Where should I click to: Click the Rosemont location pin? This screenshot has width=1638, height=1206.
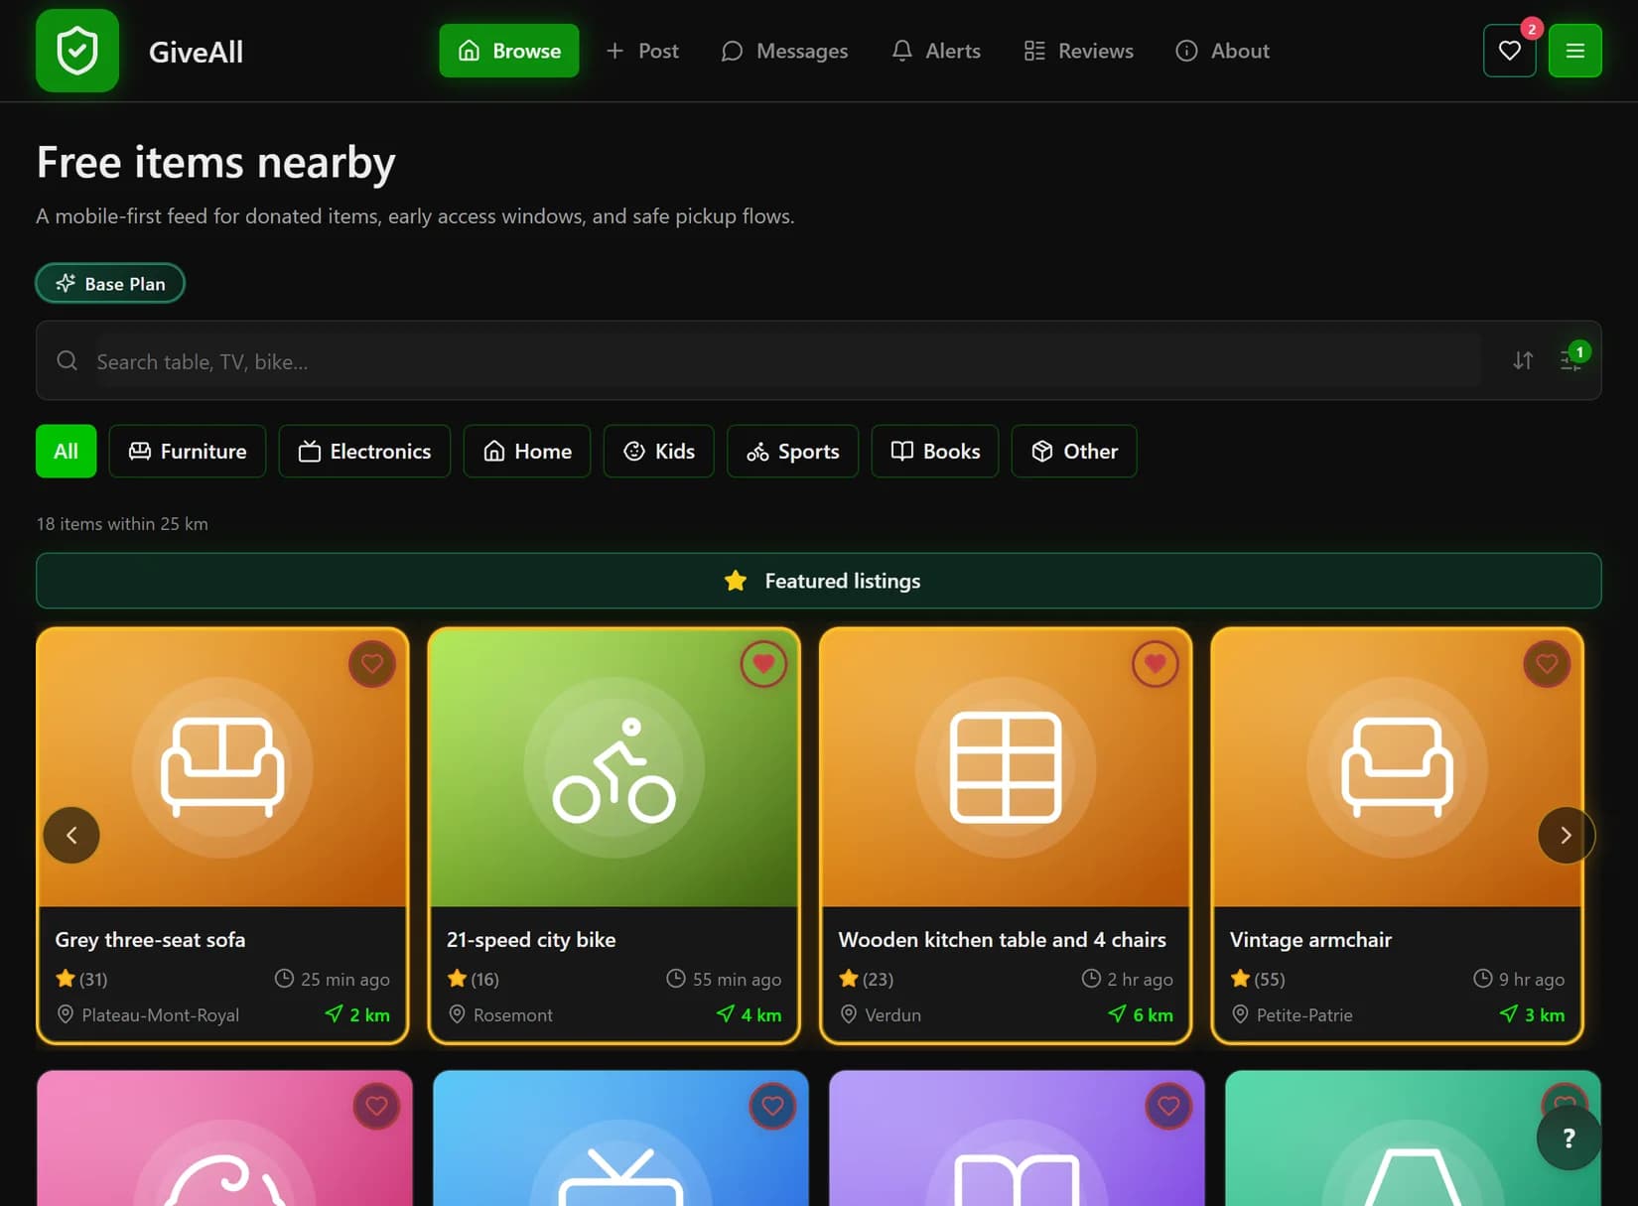click(x=457, y=1014)
